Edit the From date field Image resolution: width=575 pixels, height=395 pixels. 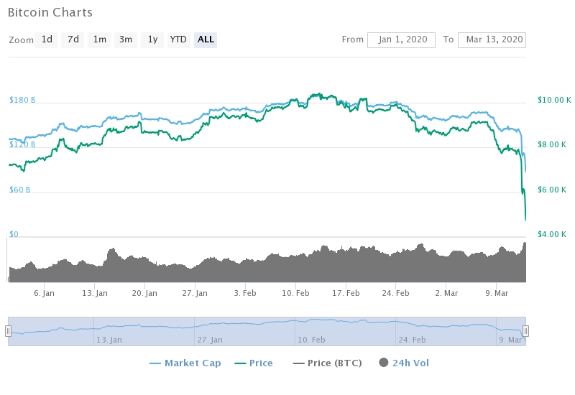pos(401,39)
